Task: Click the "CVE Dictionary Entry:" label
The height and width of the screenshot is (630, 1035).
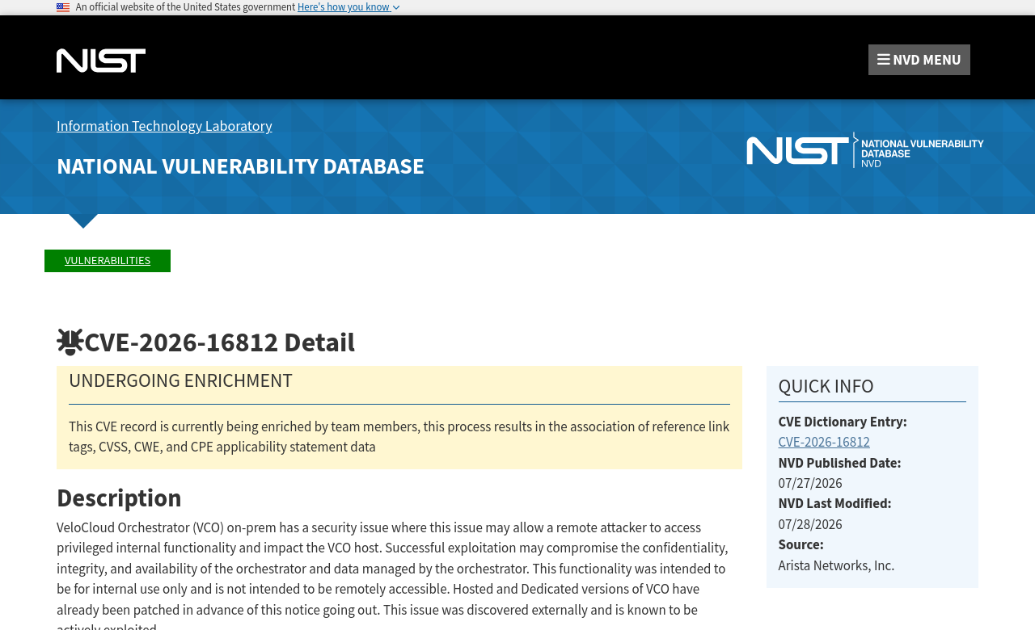Action: coord(843,422)
